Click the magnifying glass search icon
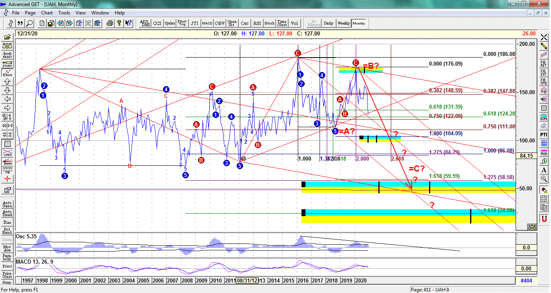The image size is (551, 293). tap(30, 23)
